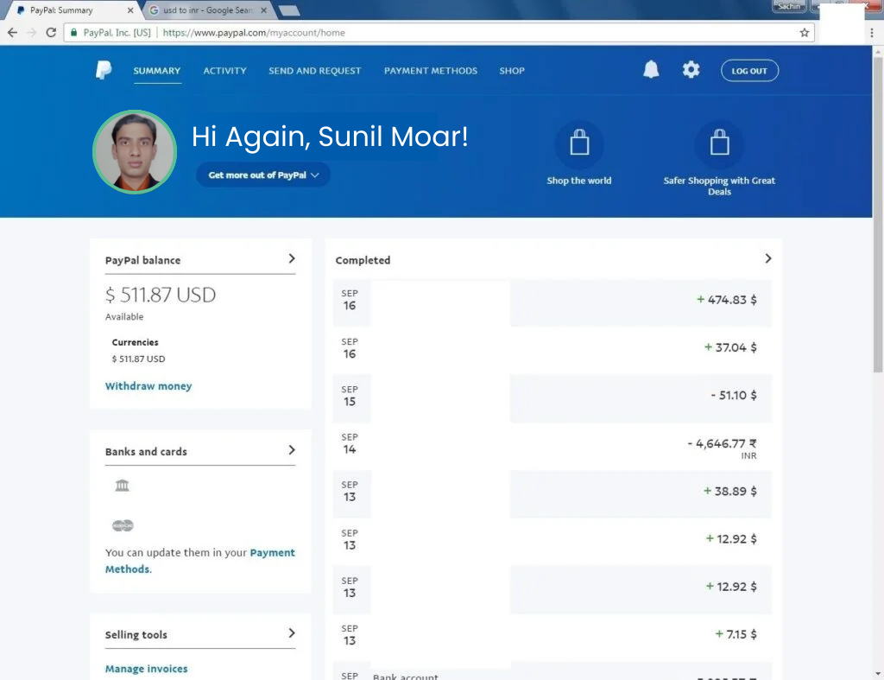The height and width of the screenshot is (680, 884).
Task: Expand Get more out of PayPal dropdown
Action: (x=263, y=175)
